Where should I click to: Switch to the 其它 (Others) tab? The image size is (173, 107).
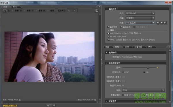click(150, 47)
